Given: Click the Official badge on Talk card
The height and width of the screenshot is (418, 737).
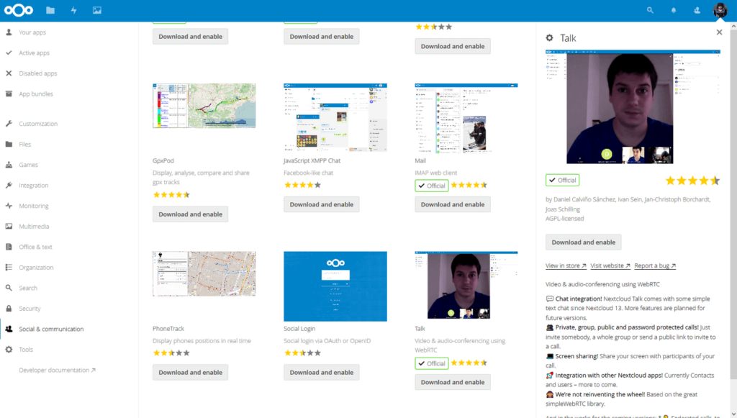Looking at the screenshot, I should [432, 363].
